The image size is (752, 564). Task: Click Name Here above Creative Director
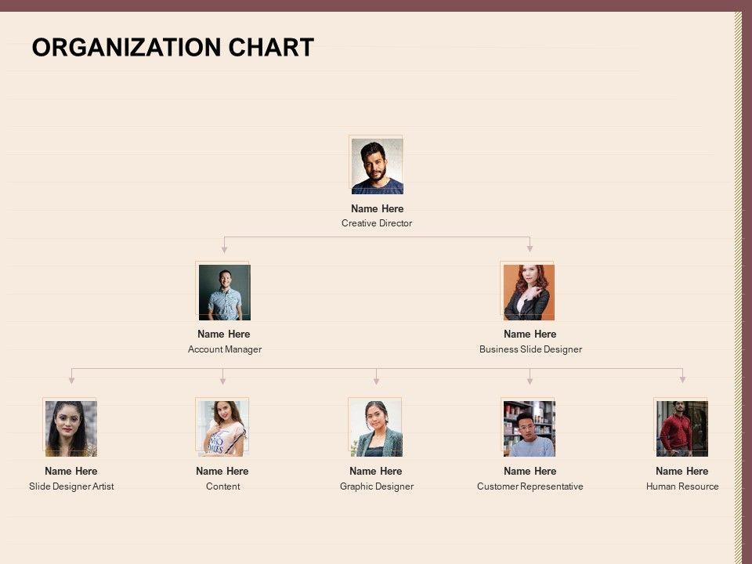[x=378, y=208]
